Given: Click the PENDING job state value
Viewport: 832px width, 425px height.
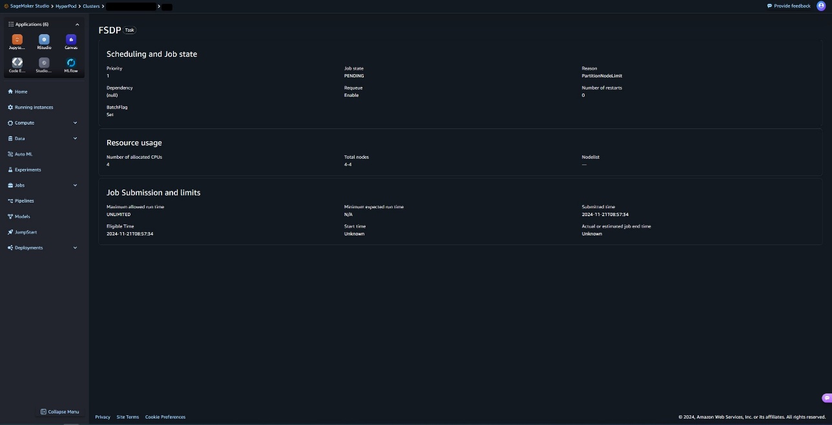Looking at the screenshot, I should pyautogui.click(x=354, y=76).
